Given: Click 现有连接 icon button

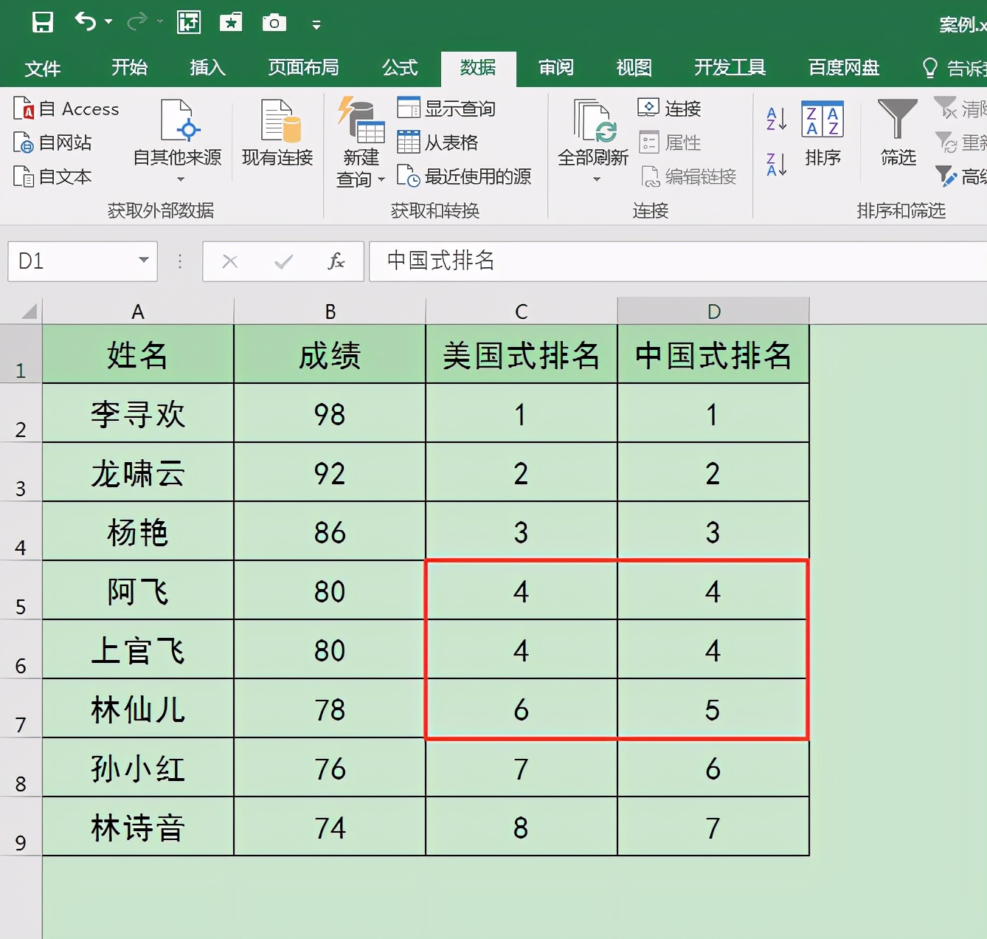Looking at the screenshot, I should pos(278,133).
